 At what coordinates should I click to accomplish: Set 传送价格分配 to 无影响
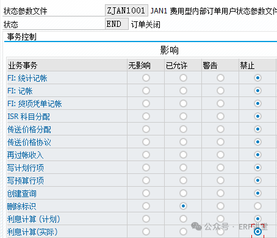coord(146,129)
